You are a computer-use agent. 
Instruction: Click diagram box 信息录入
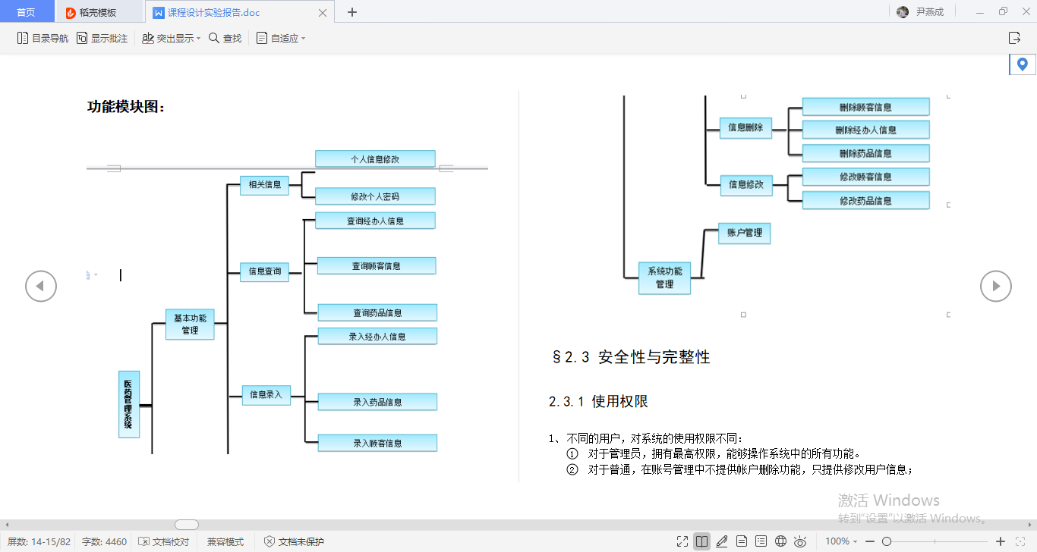tap(266, 395)
